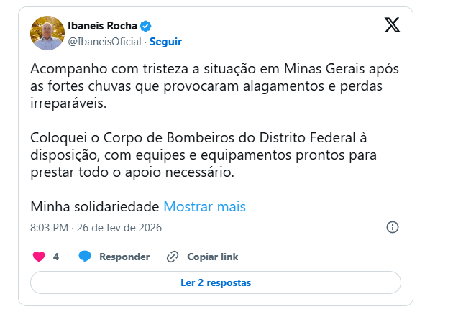Expand the tweet with Mostrar mais
Image resolution: width=471 pixels, height=322 pixels.
coord(205,206)
